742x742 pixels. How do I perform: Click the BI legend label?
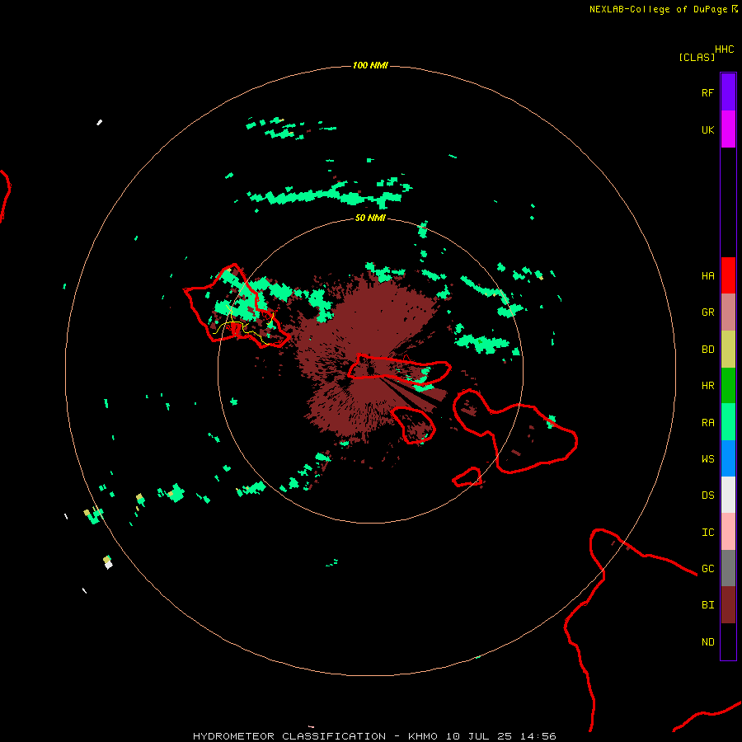707,605
